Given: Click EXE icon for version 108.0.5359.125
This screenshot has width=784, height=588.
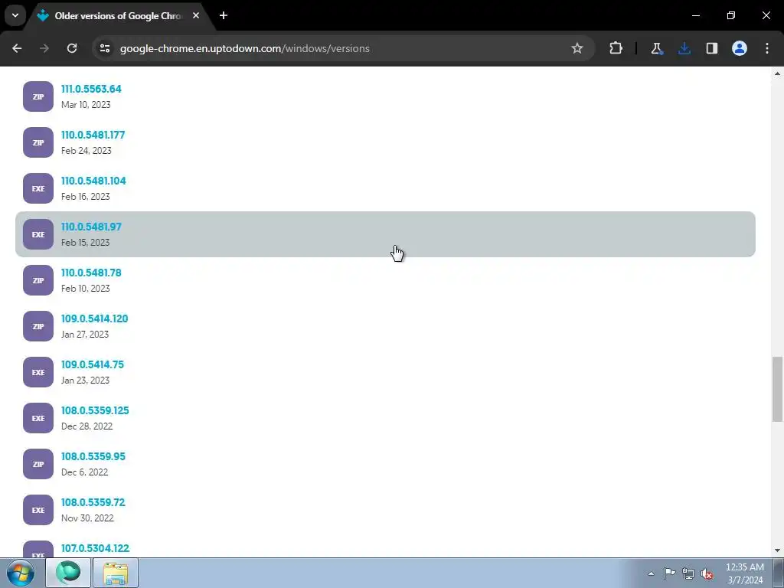Looking at the screenshot, I should click(38, 419).
